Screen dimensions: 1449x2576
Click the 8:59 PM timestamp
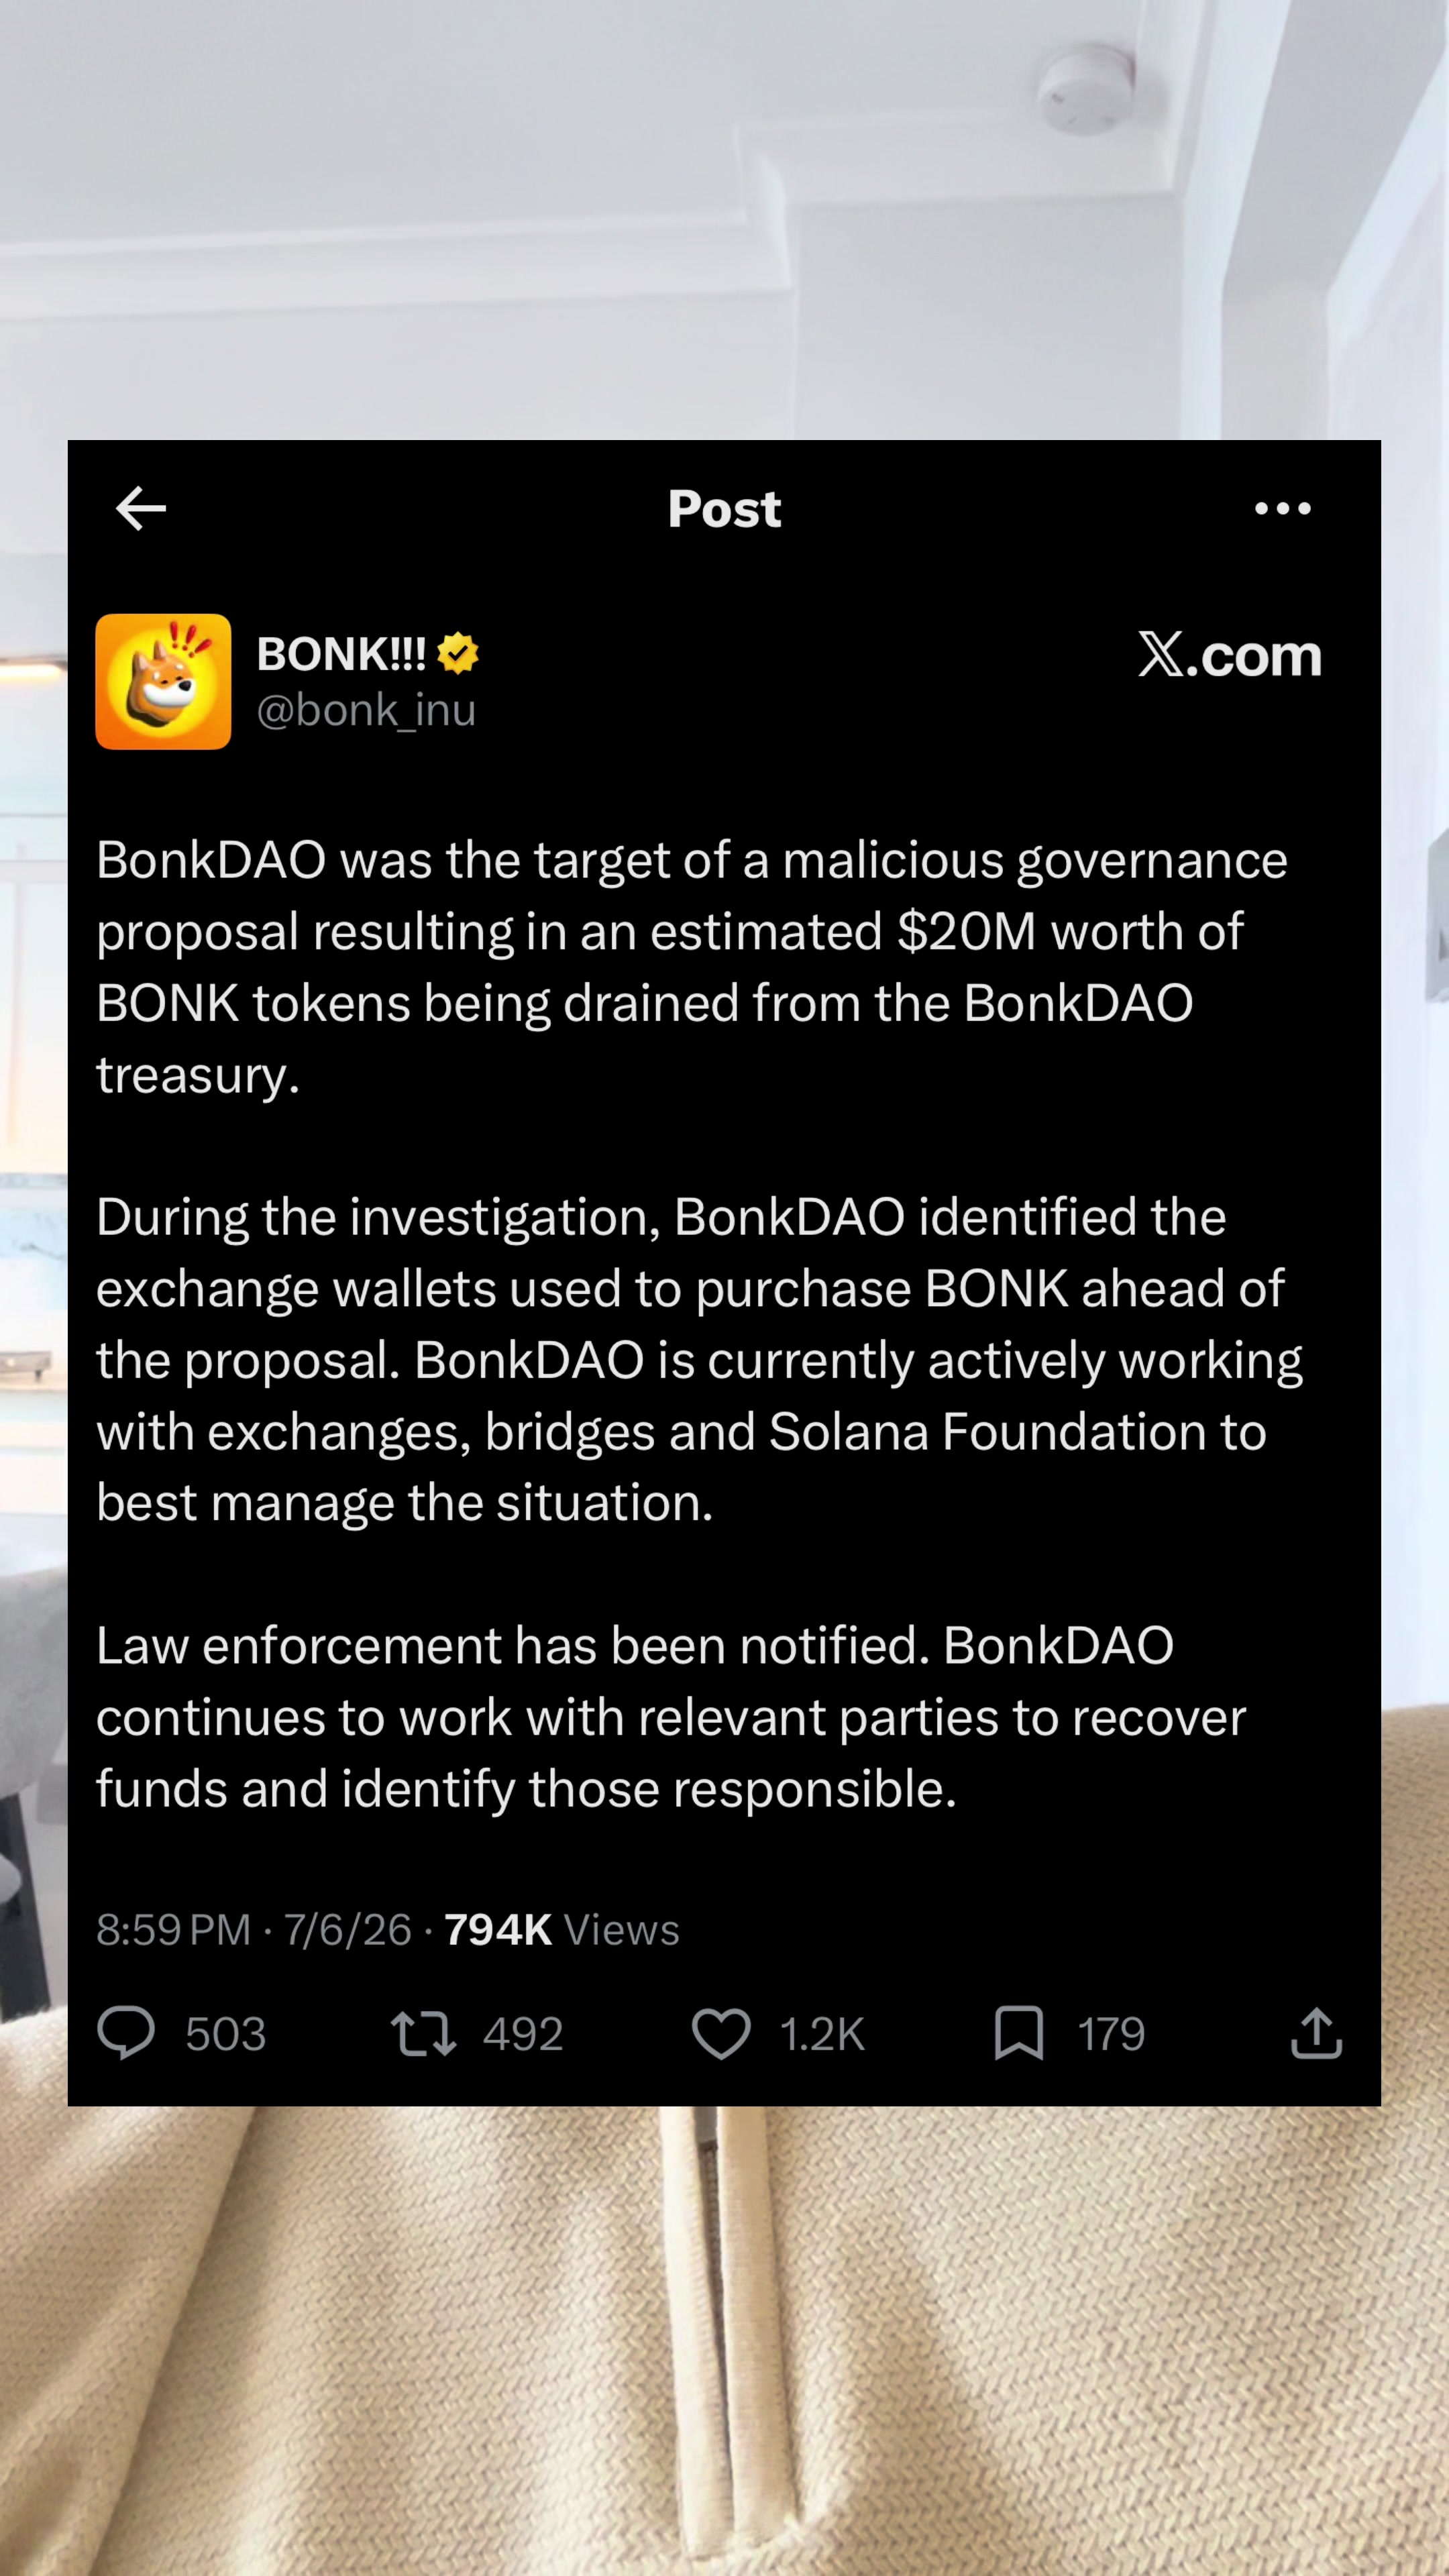[173, 1929]
